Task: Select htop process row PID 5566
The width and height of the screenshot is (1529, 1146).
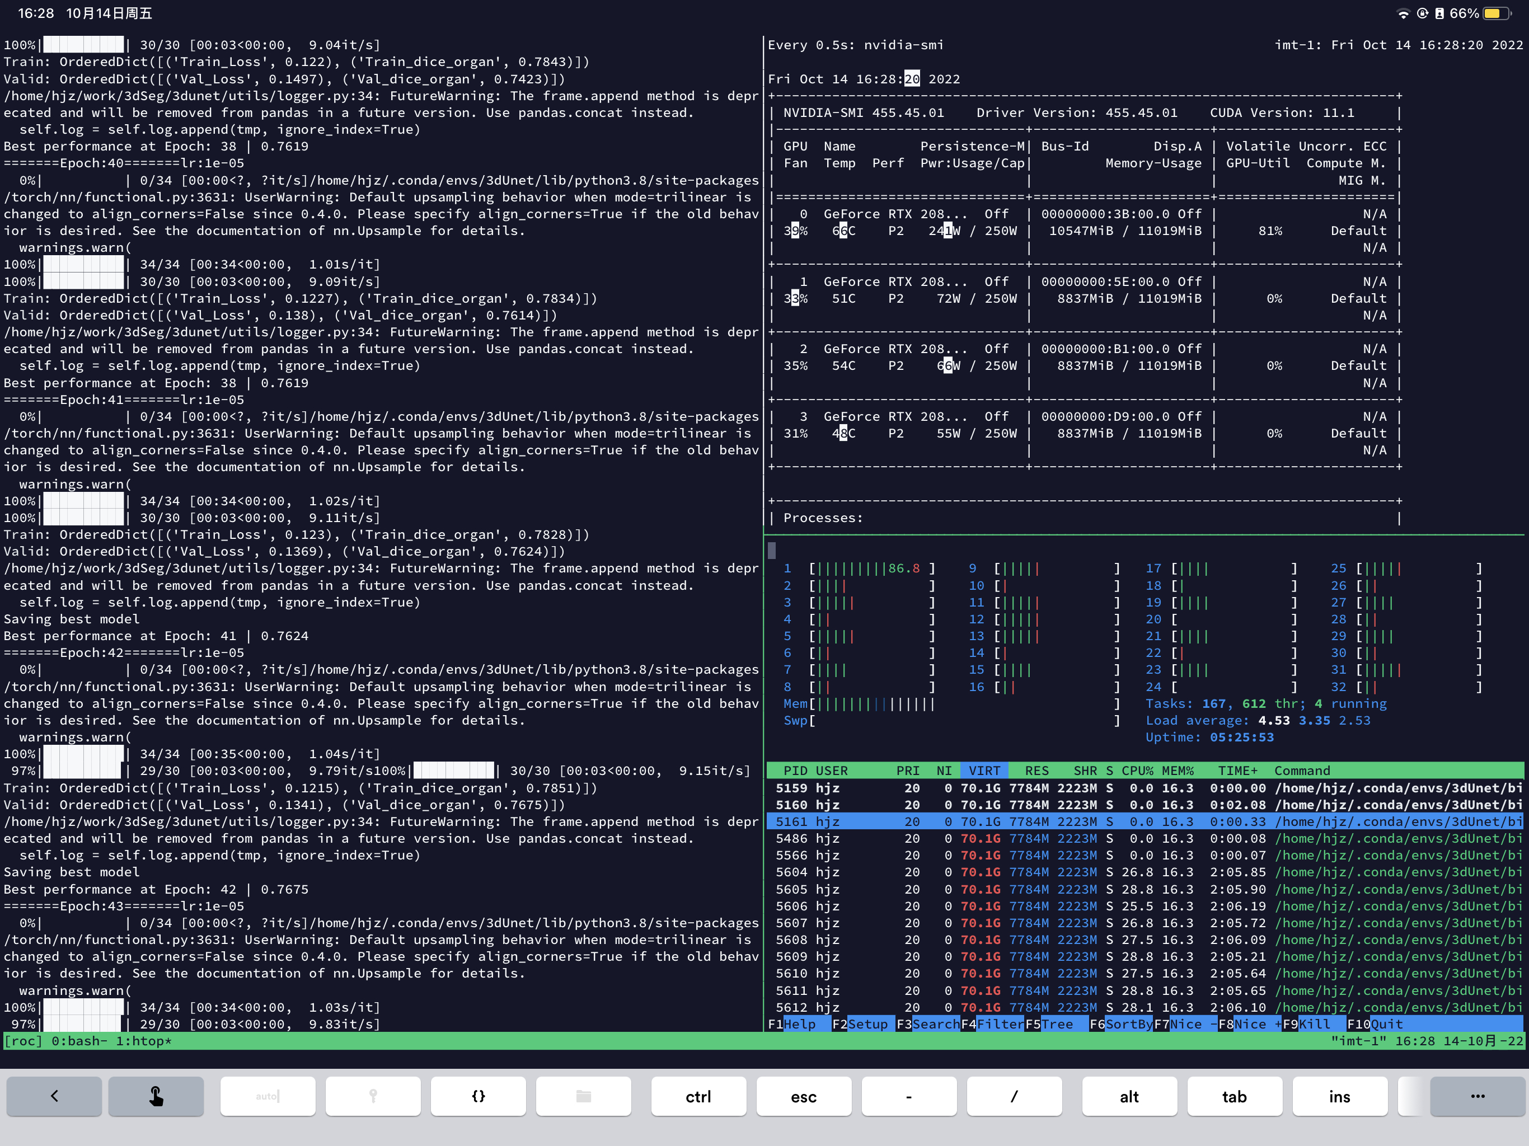Action: click(x=1146, y=855)
